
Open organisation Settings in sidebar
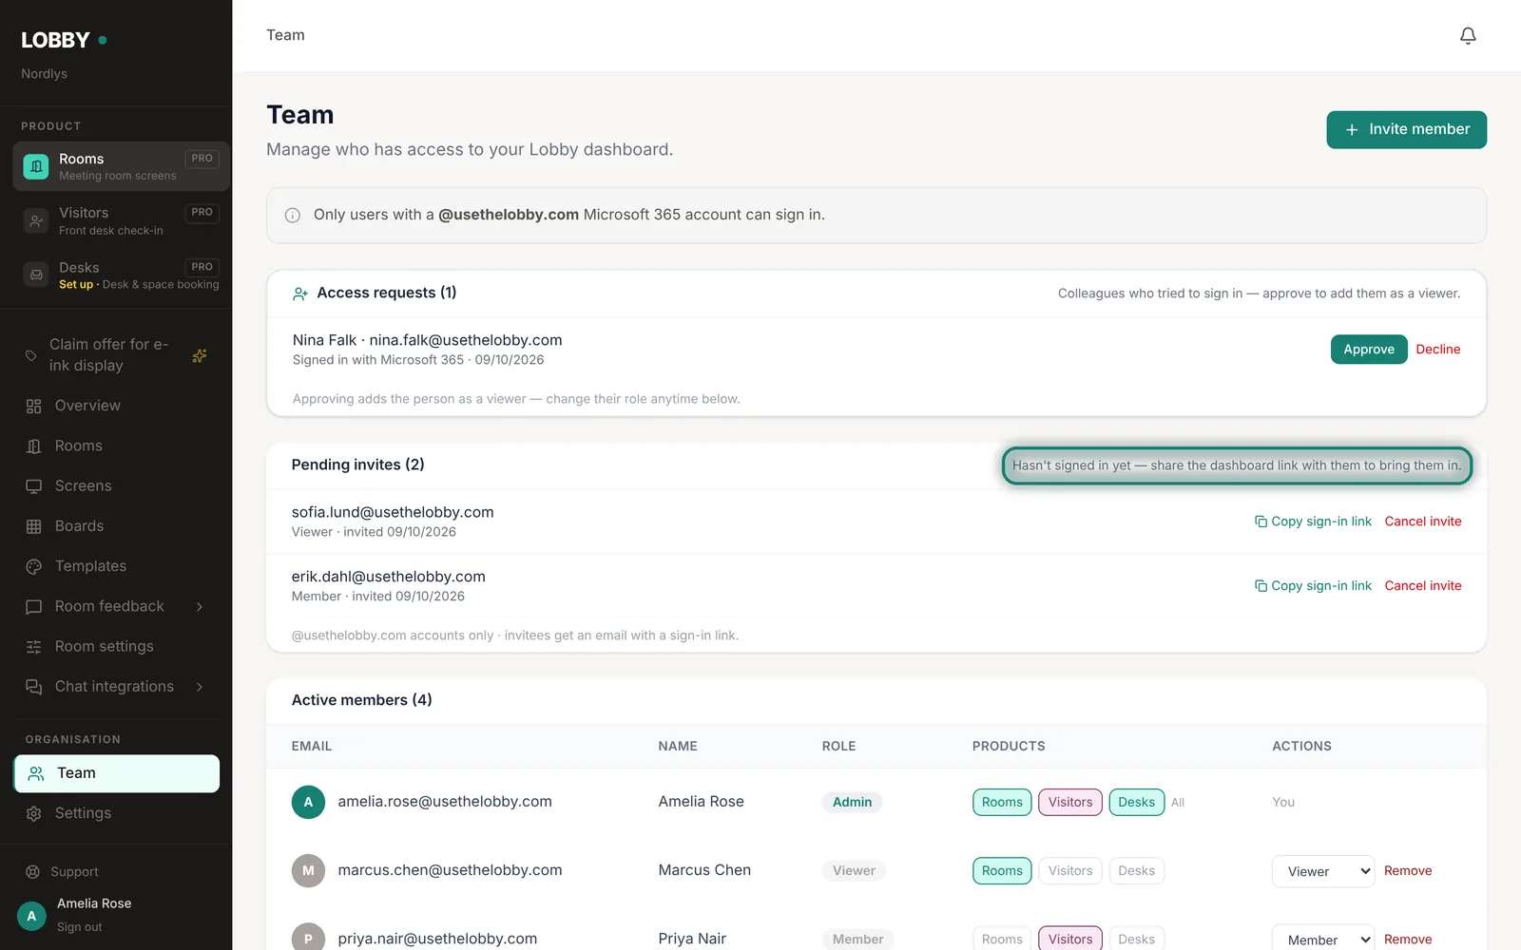click(116, 813)
